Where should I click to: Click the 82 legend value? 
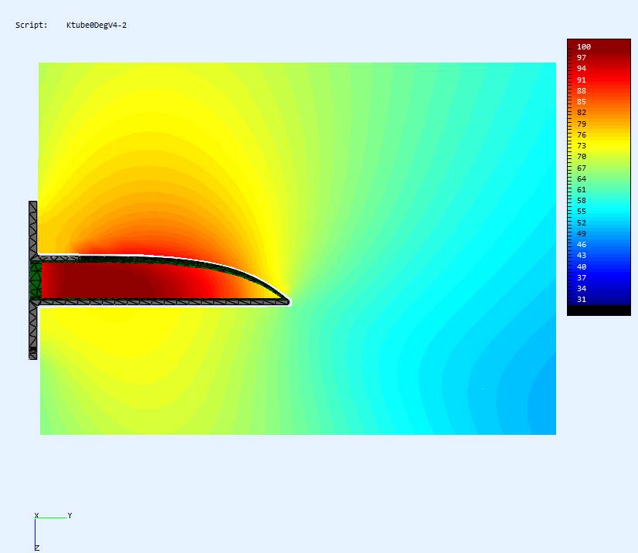coord(582,113)
